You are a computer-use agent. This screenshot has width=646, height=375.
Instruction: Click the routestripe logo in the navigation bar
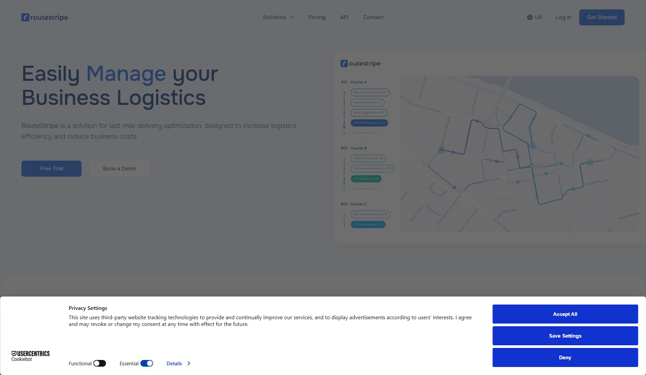pyautogui.click(x=45, y=17)
